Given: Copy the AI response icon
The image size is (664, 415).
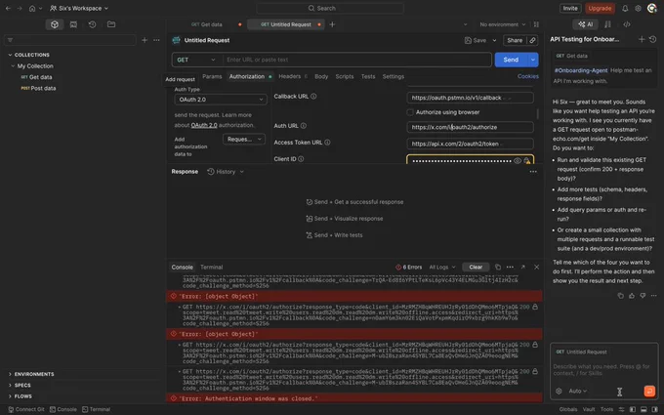Looking at the screenshot, I should tap(620, 296).
